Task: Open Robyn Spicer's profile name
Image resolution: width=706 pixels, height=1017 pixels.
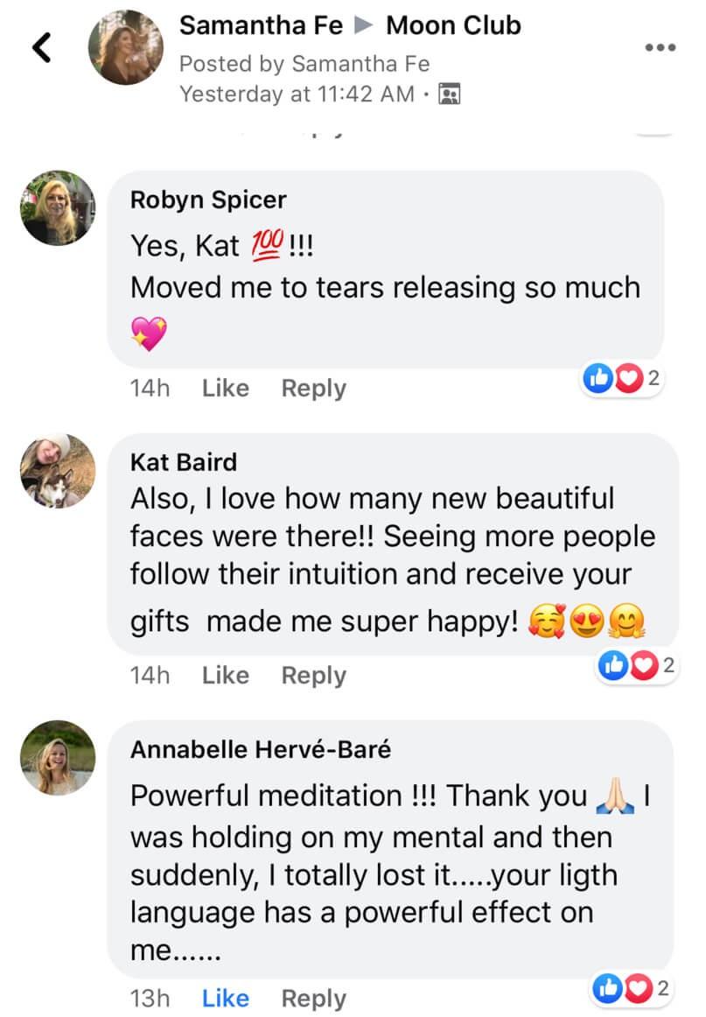Action: 208,200
